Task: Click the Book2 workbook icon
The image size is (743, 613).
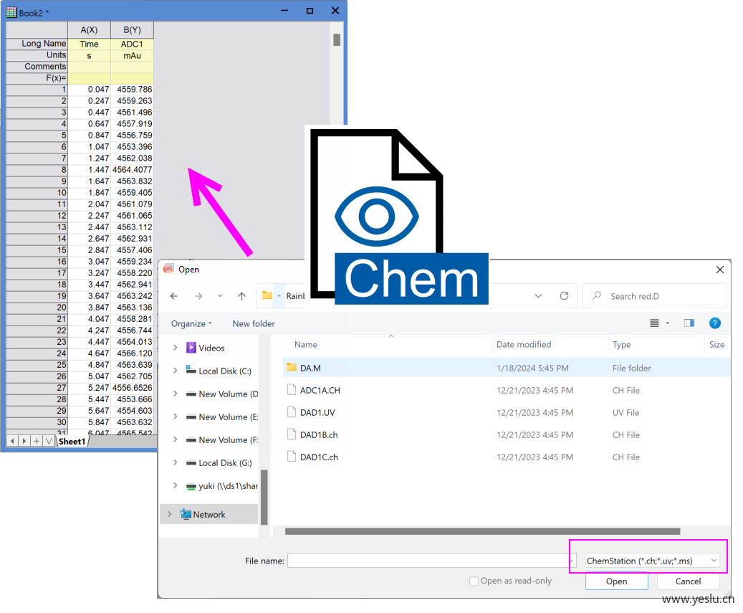Action: tap(11, 12)
